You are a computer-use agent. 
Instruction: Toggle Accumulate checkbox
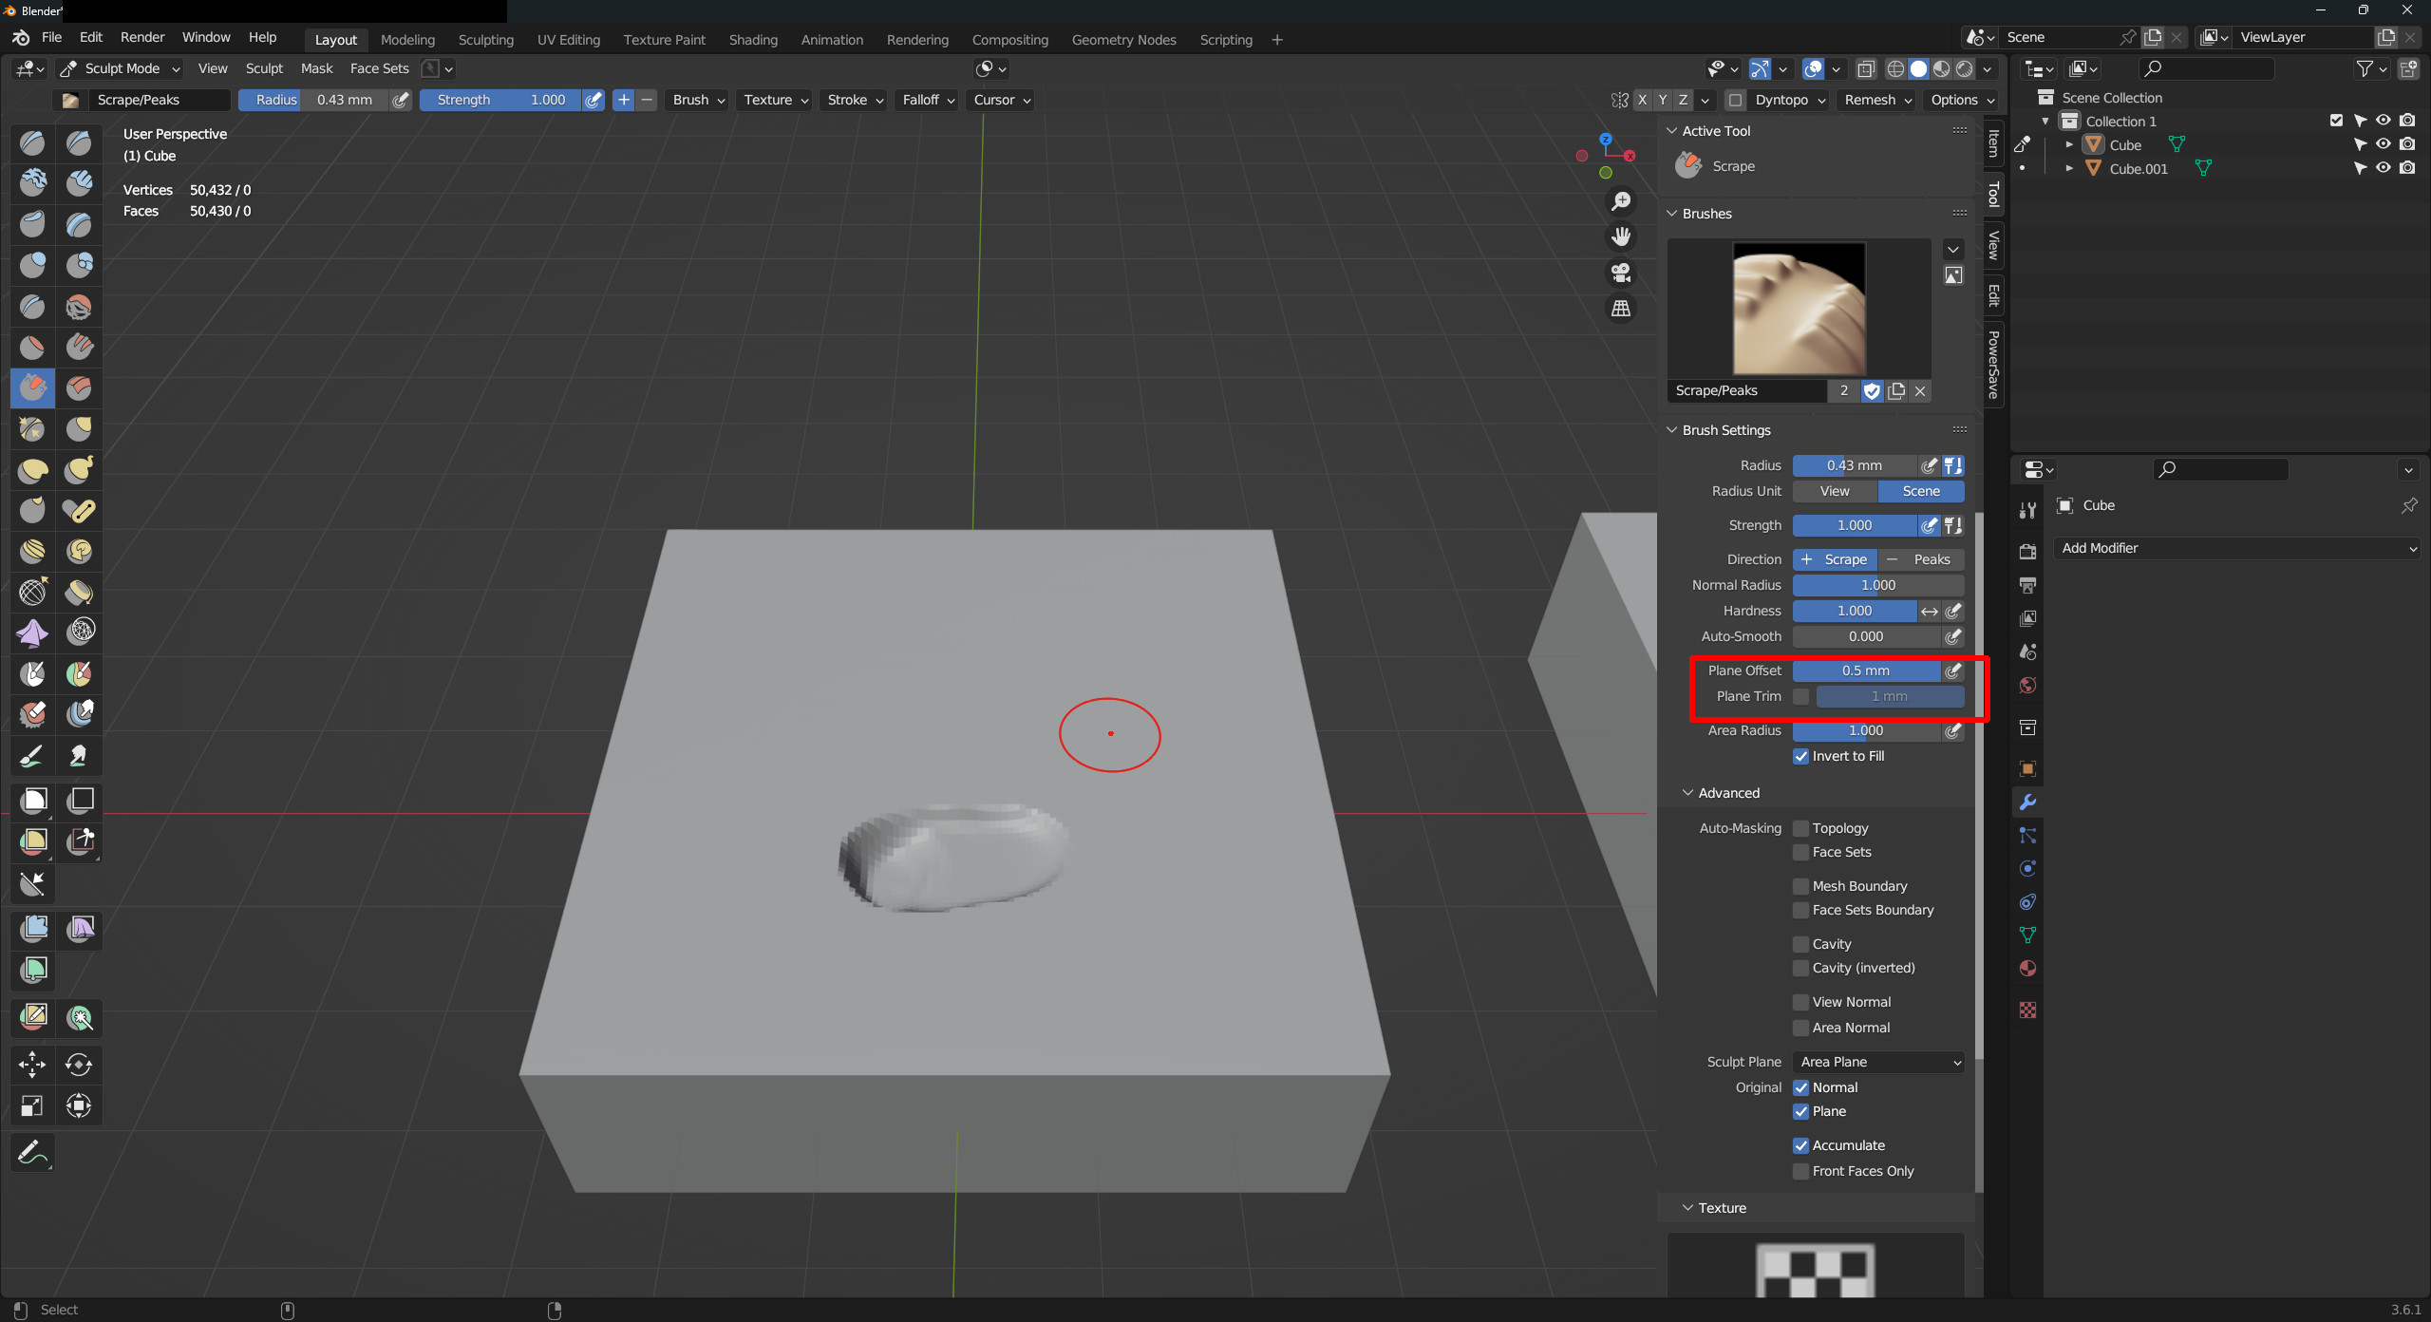pos(1800,1146)
